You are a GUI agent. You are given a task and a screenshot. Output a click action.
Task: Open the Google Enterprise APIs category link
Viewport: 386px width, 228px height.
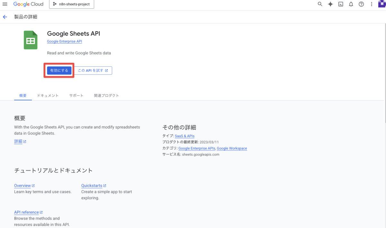197,148
